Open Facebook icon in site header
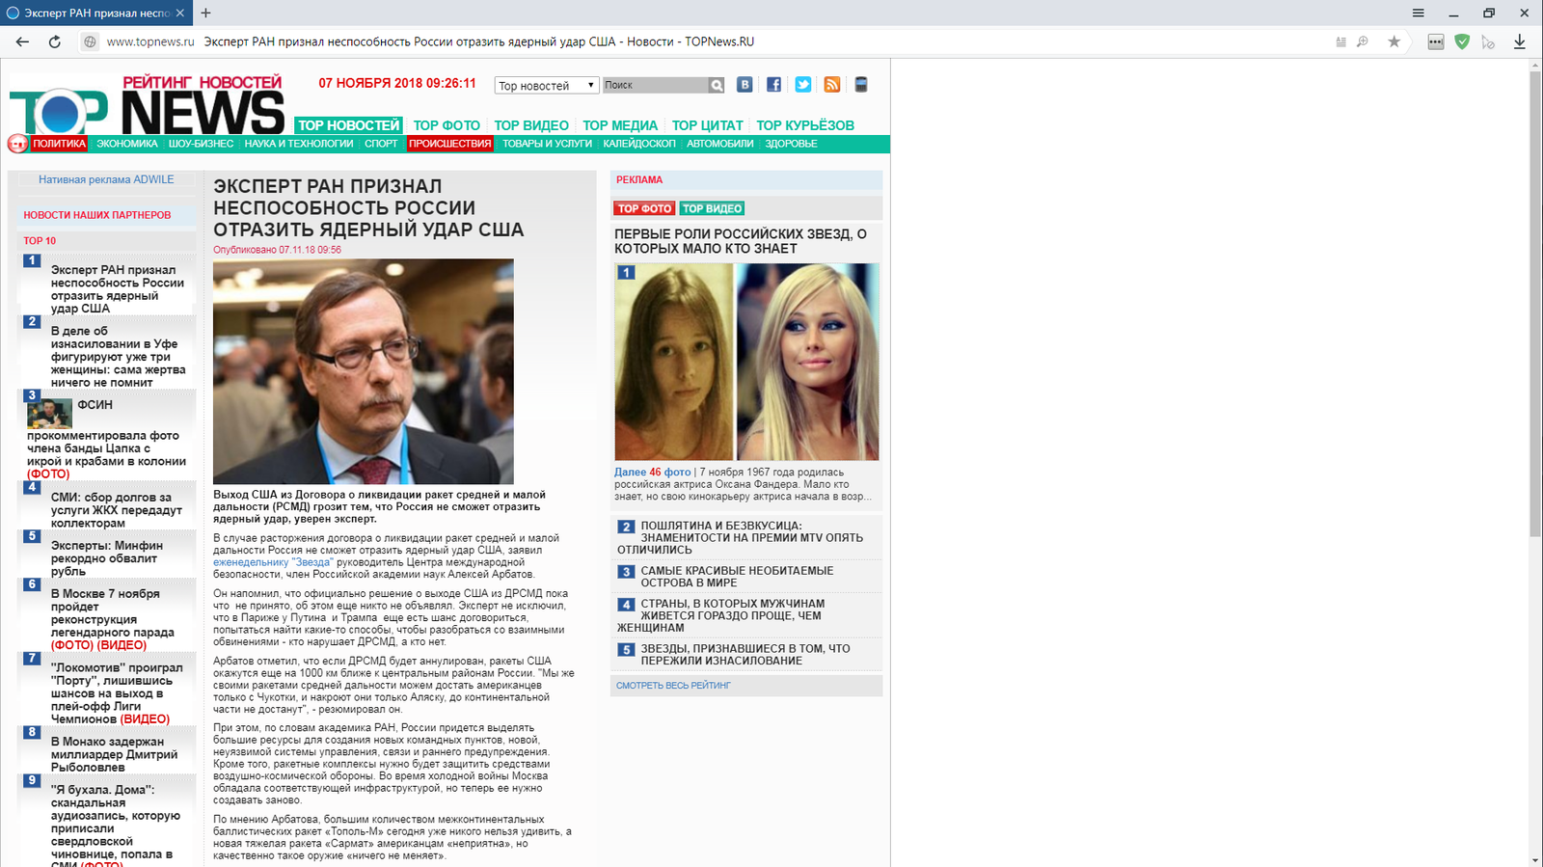The height and width of the screenshot is (867, 1543). (x=773, y=85)
